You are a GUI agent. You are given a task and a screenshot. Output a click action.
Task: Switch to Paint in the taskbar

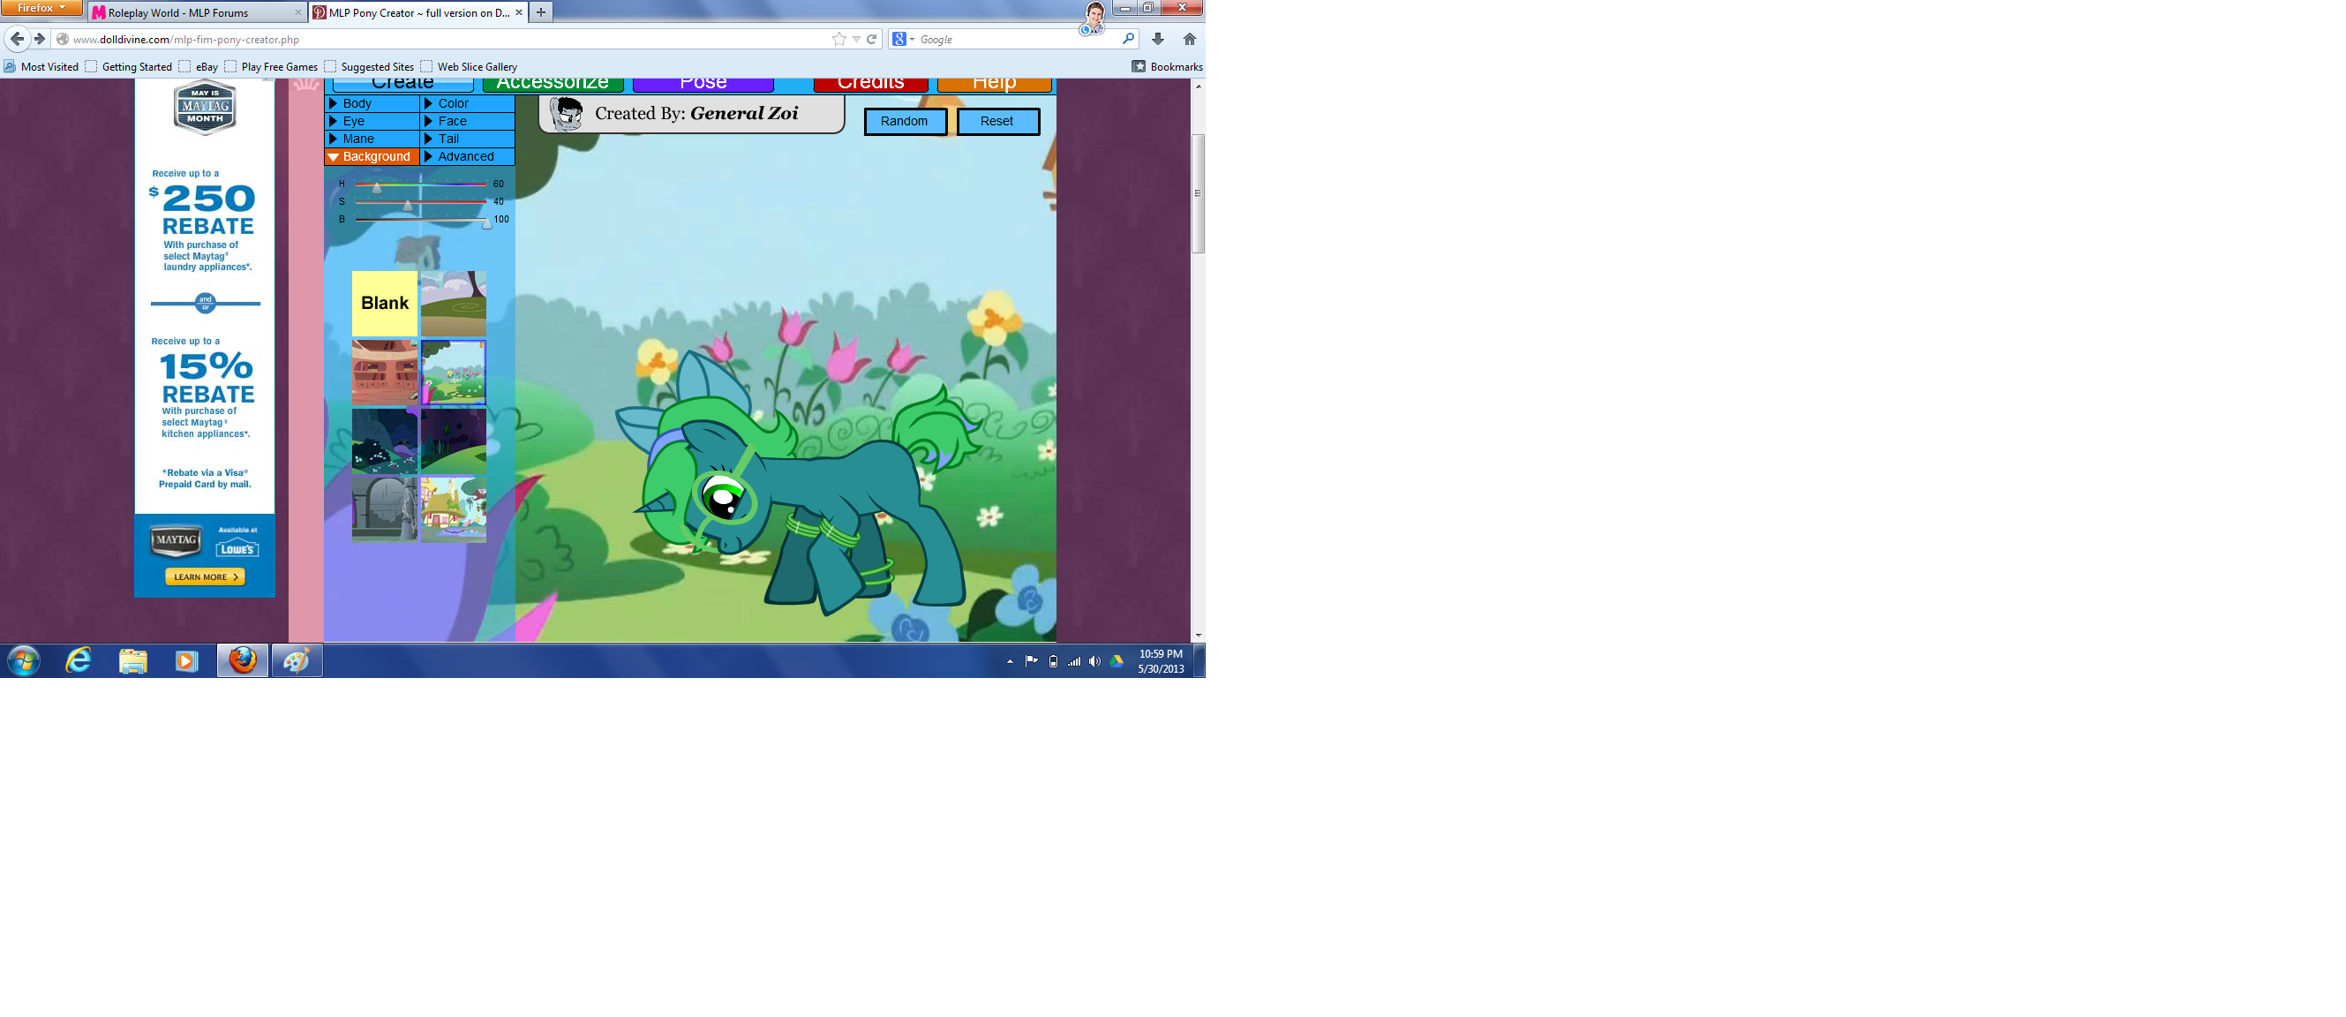pyautogui.click(x=297, y=660)
